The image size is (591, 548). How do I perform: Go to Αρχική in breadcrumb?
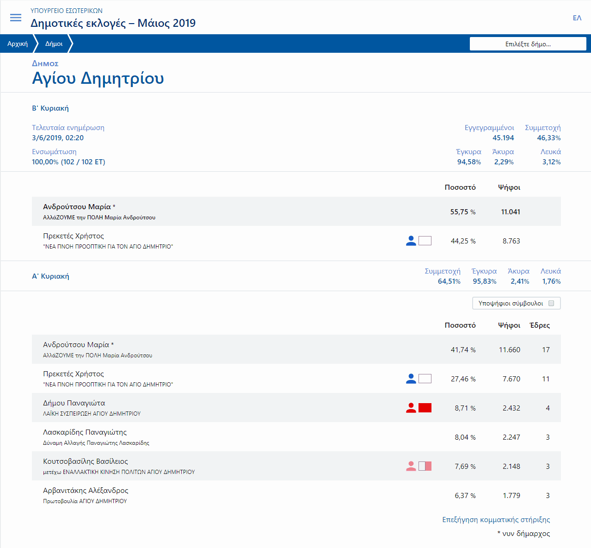tap(18, 44)
